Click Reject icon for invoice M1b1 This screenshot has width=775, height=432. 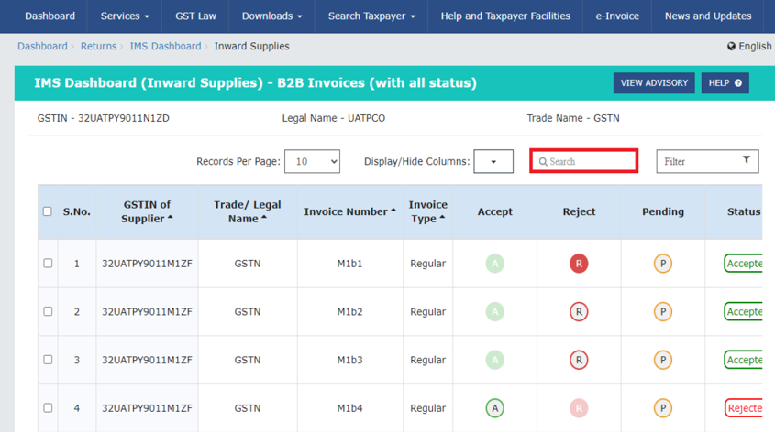point(579,264)
